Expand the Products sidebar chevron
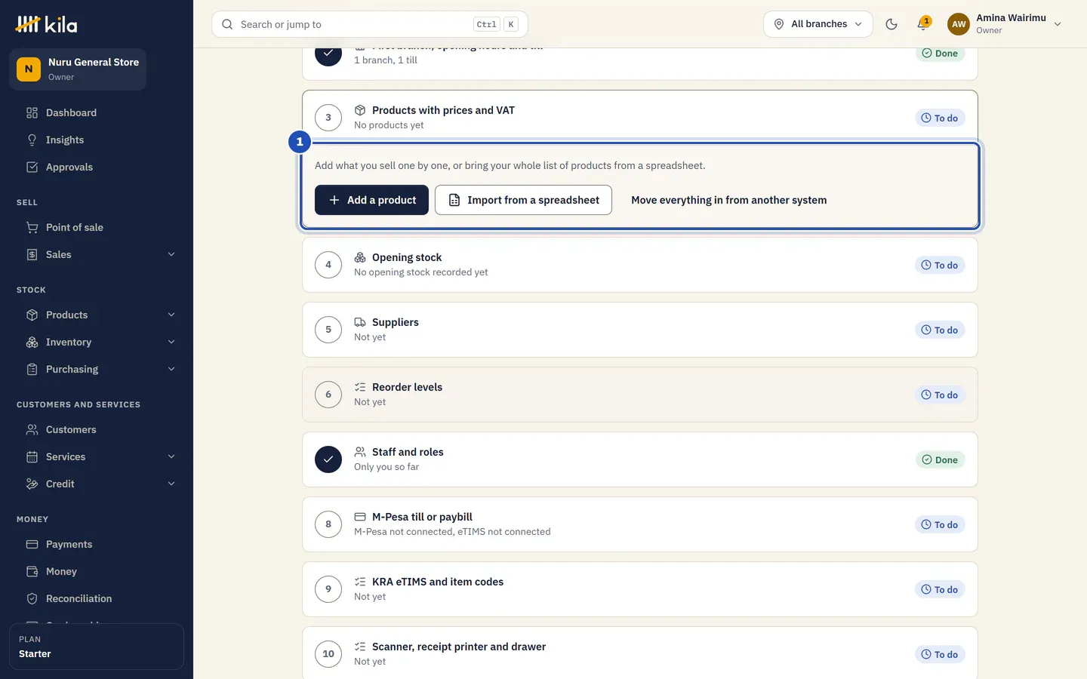This screenshot has width=1087, height=679. point(171,315)
